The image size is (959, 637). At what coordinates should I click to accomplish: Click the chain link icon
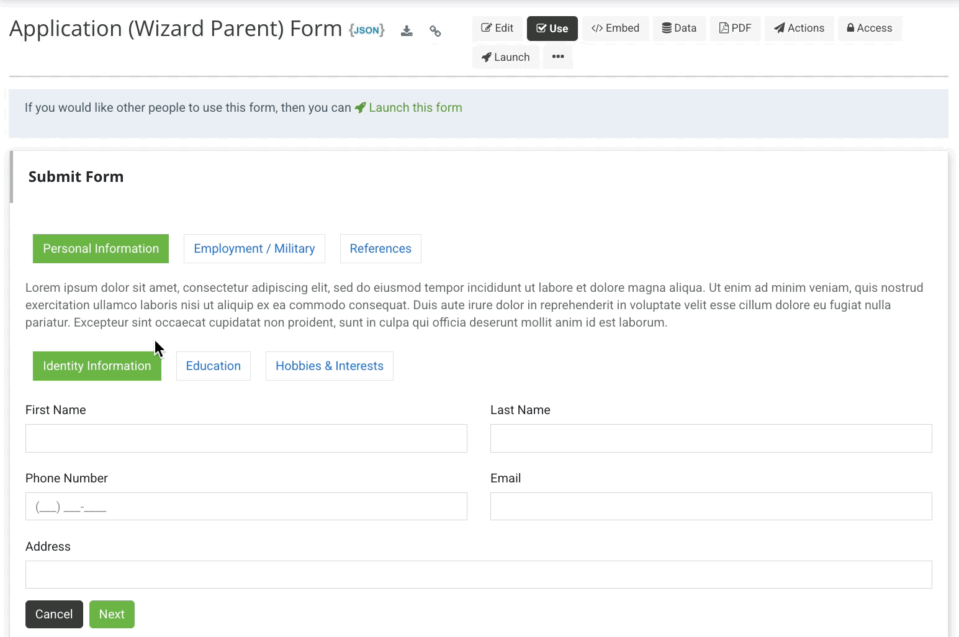[435, 30]
